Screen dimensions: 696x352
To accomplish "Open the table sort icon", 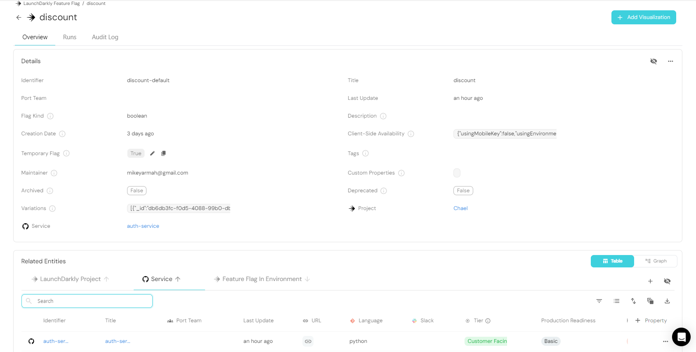I will (x=633, y=301).
